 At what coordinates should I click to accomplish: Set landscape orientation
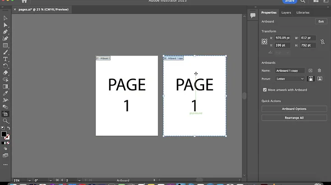tap(320, 79)
